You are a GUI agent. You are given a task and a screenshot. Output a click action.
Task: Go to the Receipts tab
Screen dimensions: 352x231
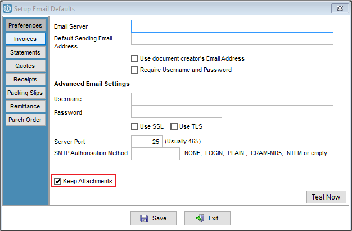25,79
